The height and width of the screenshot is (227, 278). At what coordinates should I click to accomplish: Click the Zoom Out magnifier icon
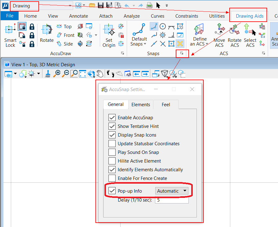click(65, 73)
